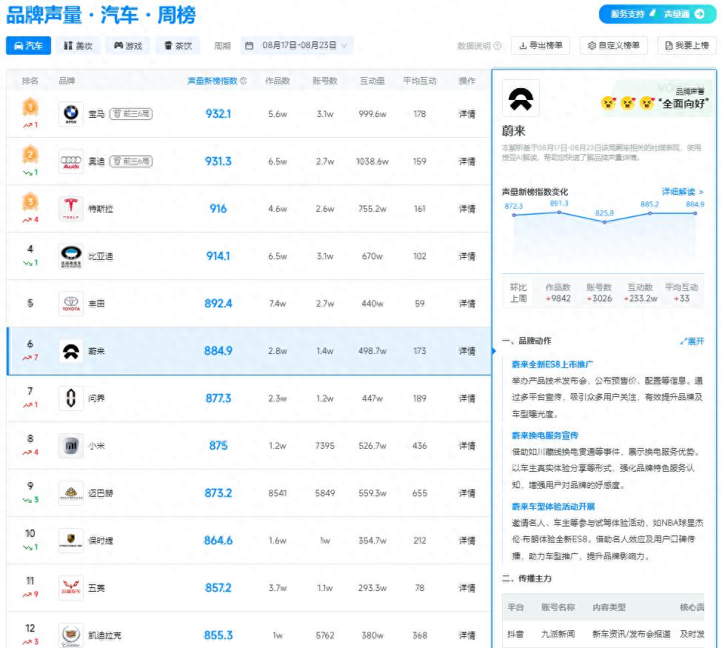
Task: Click the gear icon on 自定义榜单 button
Action: 592,45
